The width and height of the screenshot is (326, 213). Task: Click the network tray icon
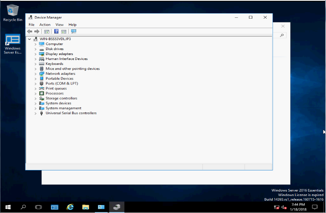[277, 207]
